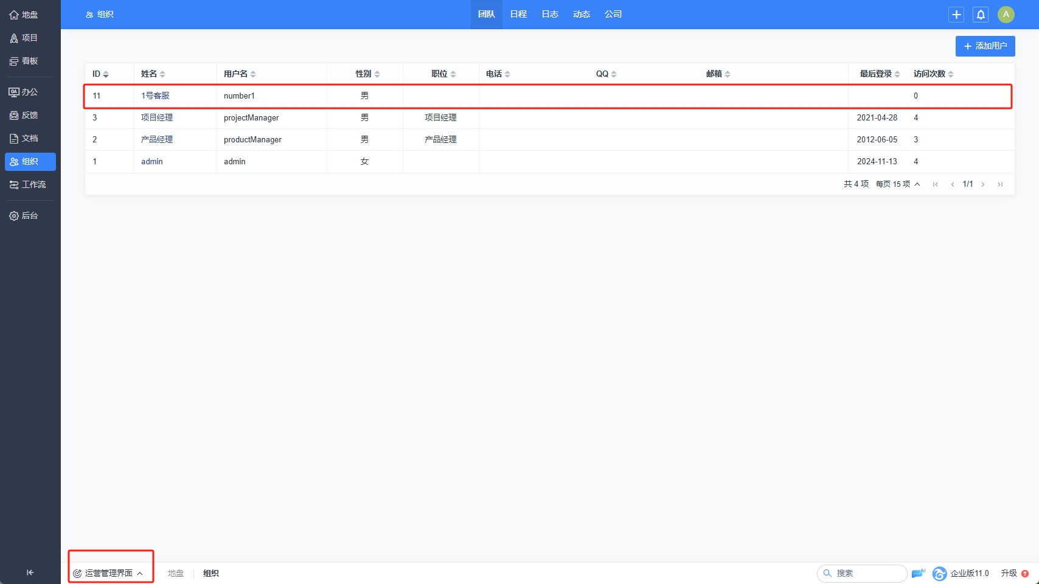Open the admin user link
The height and width of the screenshot is (584, 1039).
152,162
